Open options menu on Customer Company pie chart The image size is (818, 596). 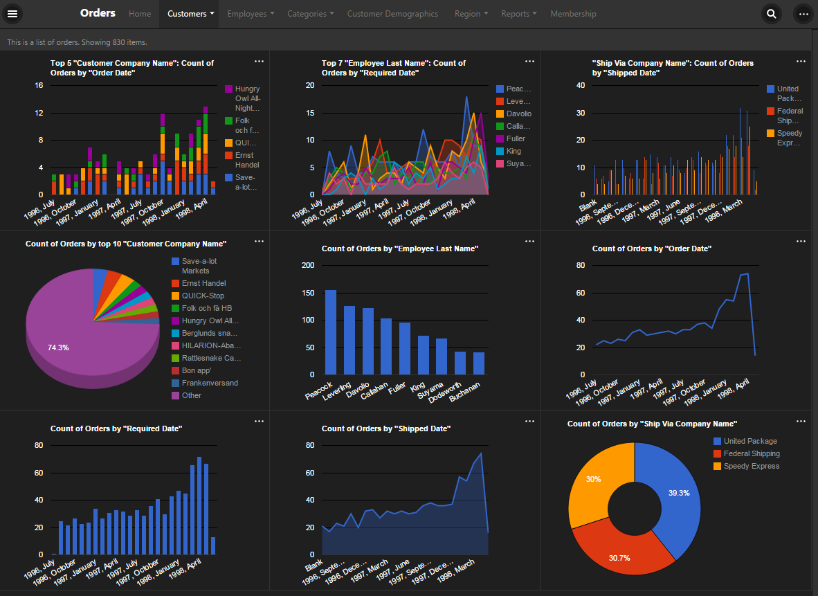pos(259,241)
